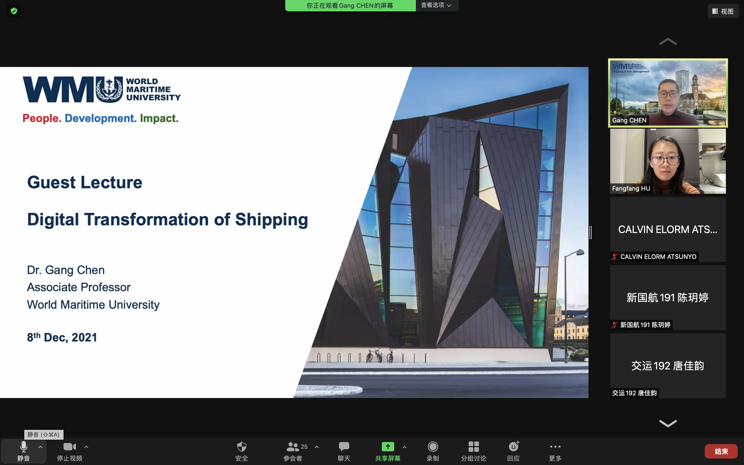End the meeting with the red 结束 button

[x=721, y=451]
